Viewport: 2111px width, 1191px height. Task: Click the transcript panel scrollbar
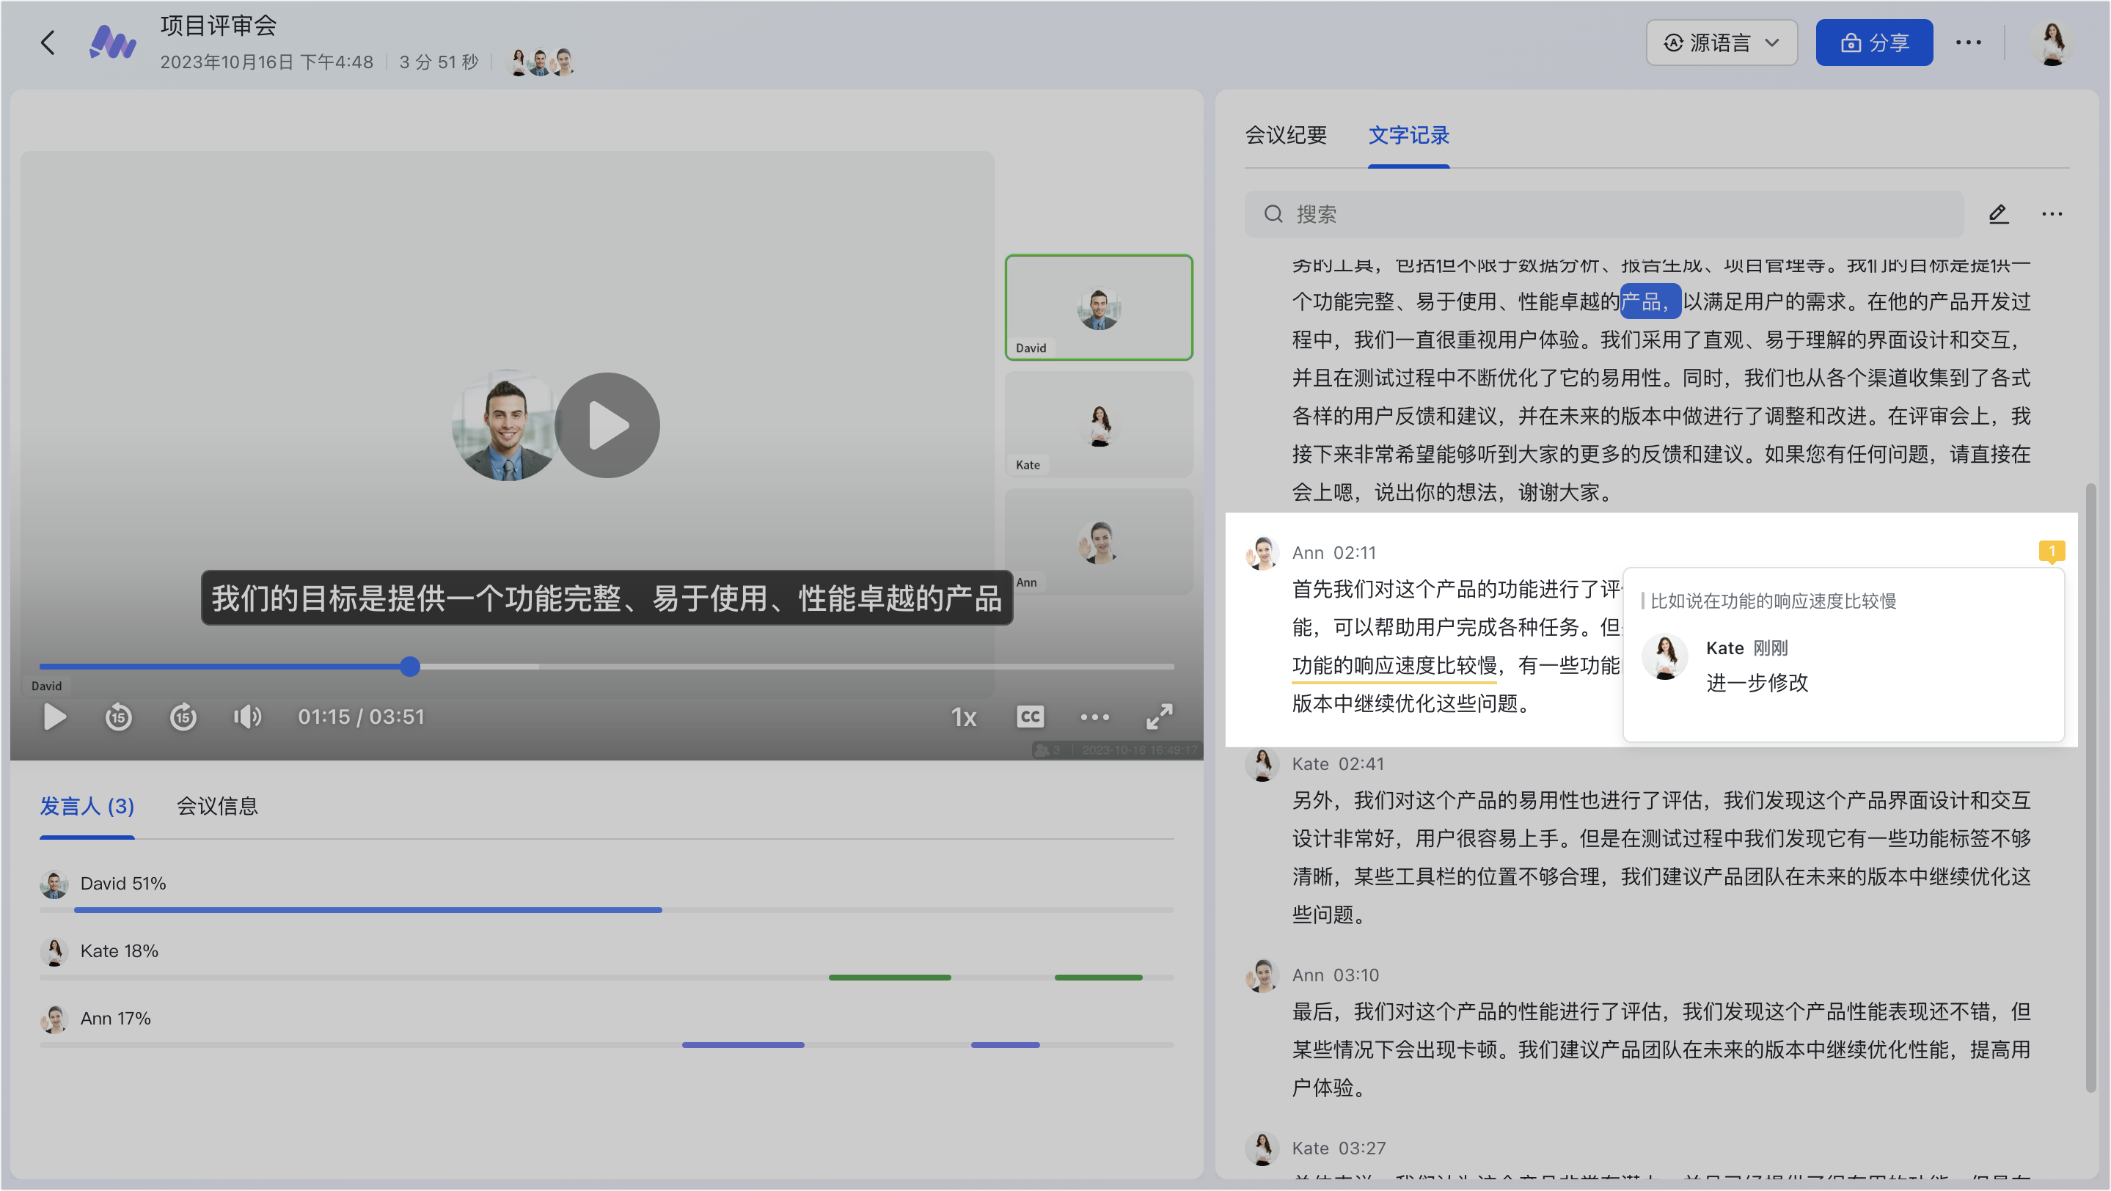[2091, 787]
